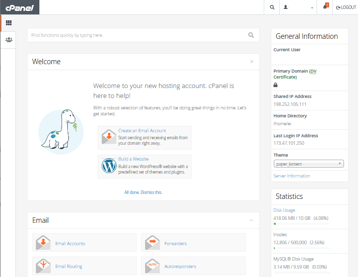Open Autoresponders
Viewport: 358px width, 277px height.
(180, 266)
